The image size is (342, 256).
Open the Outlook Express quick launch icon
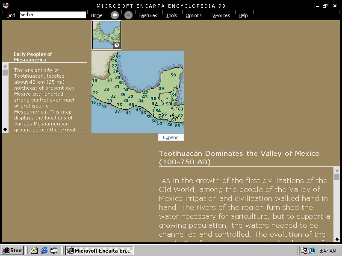(x=54, y=250)
